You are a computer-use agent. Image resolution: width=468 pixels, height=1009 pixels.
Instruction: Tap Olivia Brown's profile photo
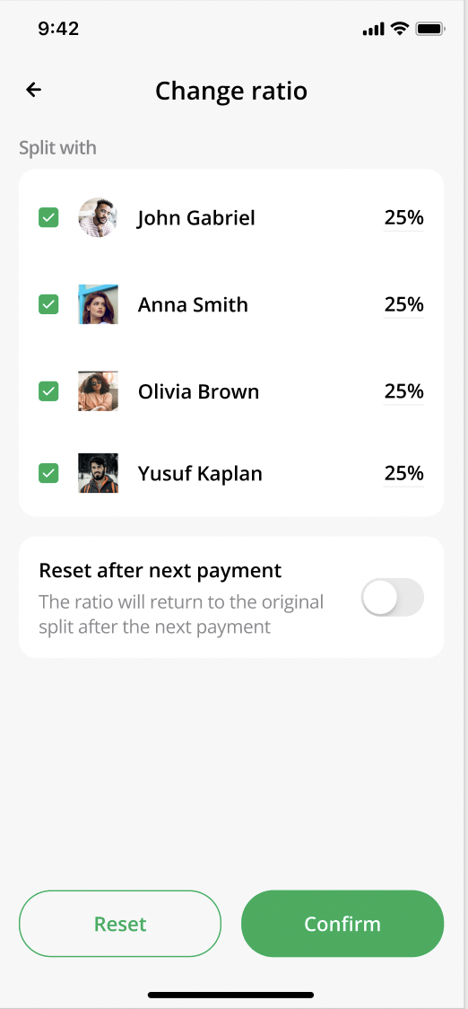[x=99, y=391]
